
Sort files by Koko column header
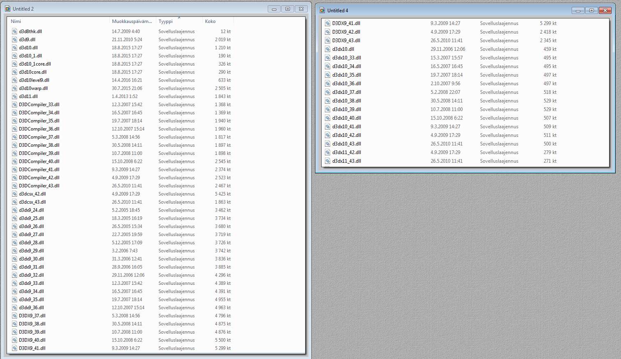(x=210, y=21)
